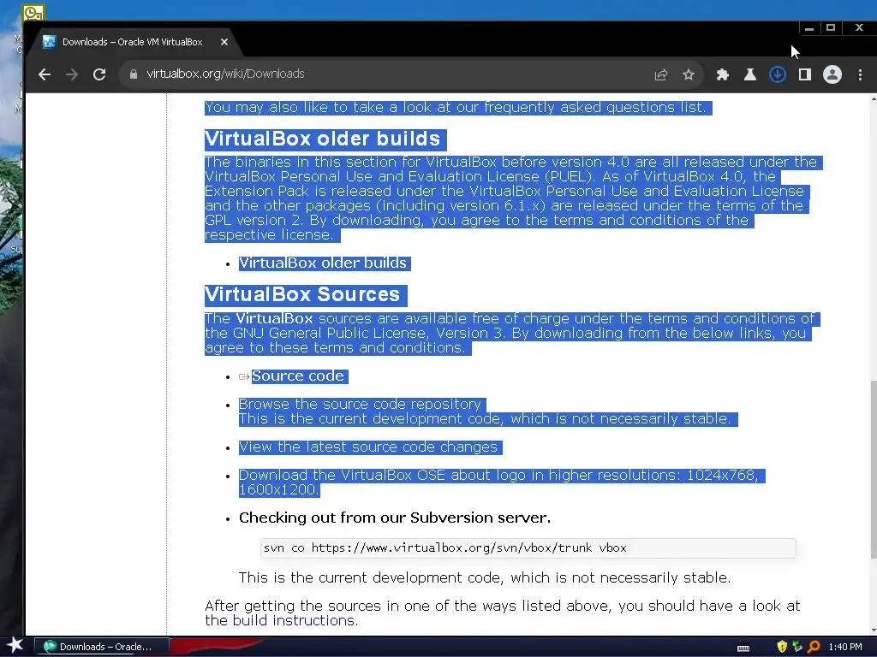Open the star start menu button
This screenshot has height=657, width=877.
point(15,646)
